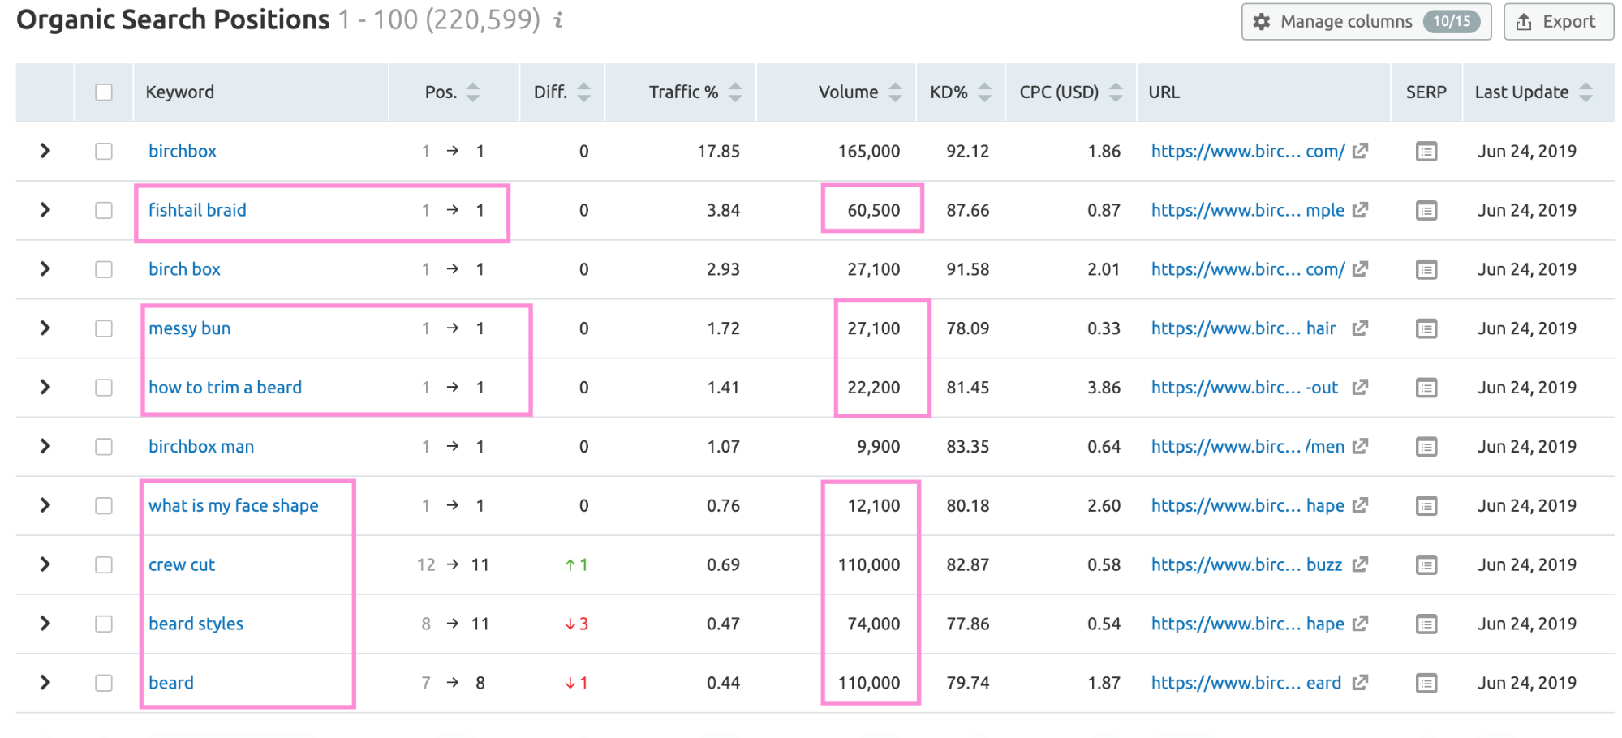
Task: Check the beard styles keyword checkbox
Action: (x=104, y=624)
